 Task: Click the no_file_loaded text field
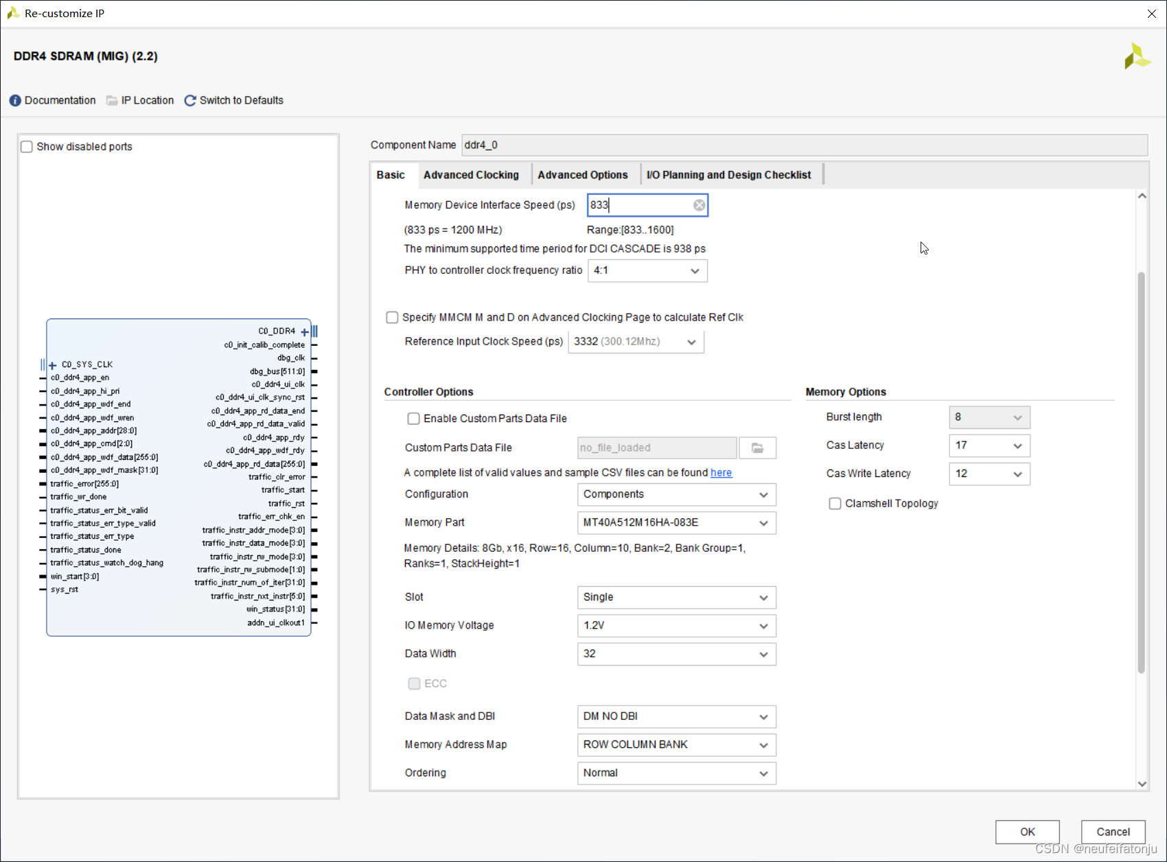click(657, 448)
